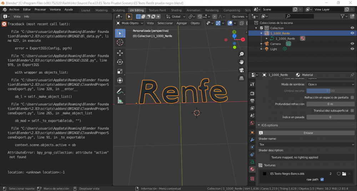Viewport: 357px width, 191px height.
Task: Click the pan view hand icon
Action: (x=242, y=62)
